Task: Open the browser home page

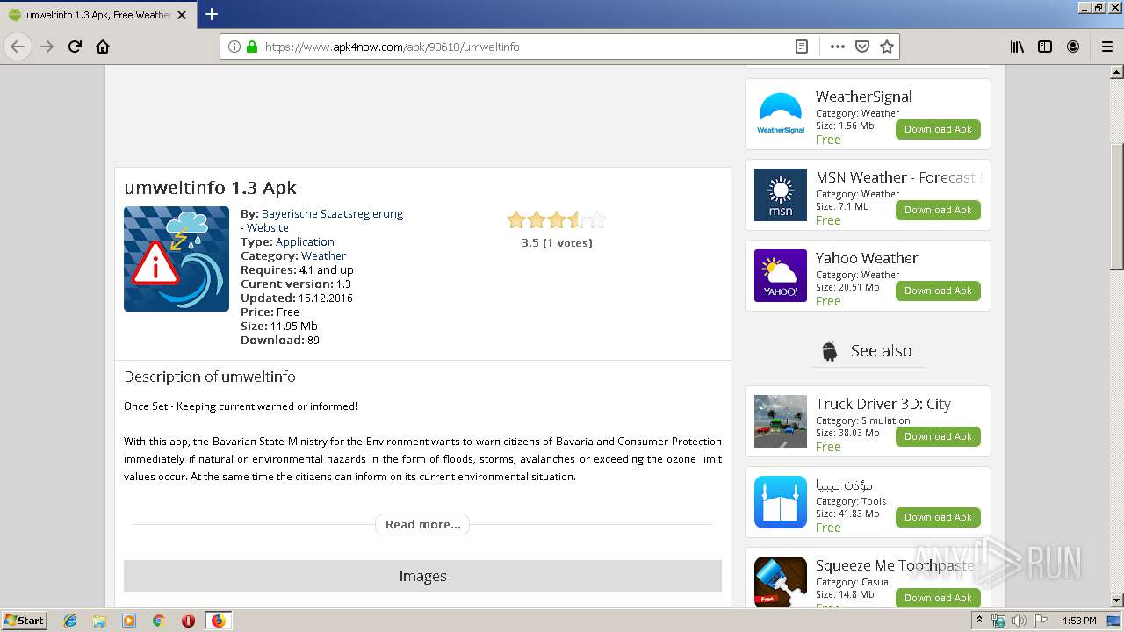Action: [103, 47]
